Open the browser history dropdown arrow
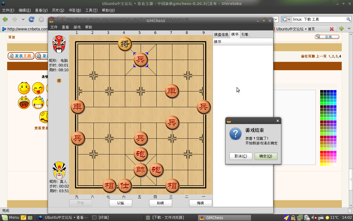 click(x=23, y=19)
